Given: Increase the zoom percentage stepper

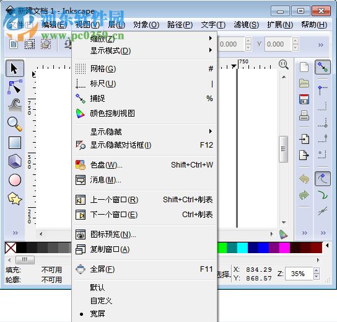Looking at the screenshot, I should tap(317, 271).
